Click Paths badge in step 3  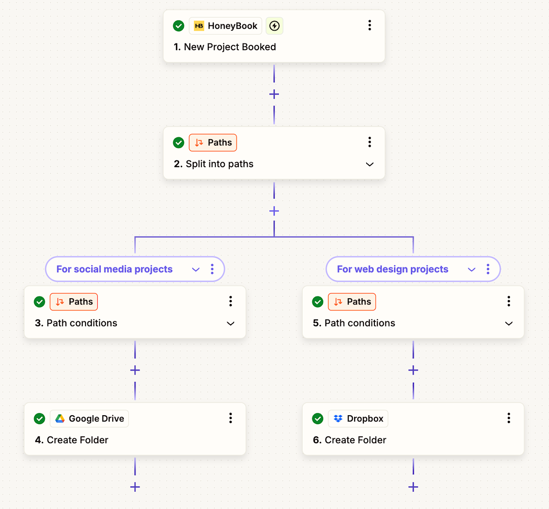[x=74, y=302]
